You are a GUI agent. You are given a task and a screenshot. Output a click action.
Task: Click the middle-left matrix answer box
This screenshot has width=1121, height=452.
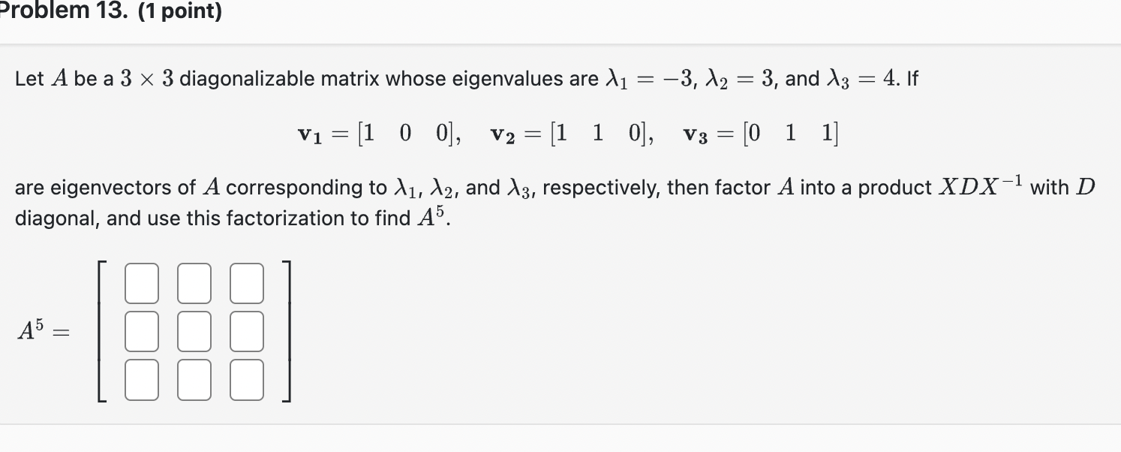point(142,330)
